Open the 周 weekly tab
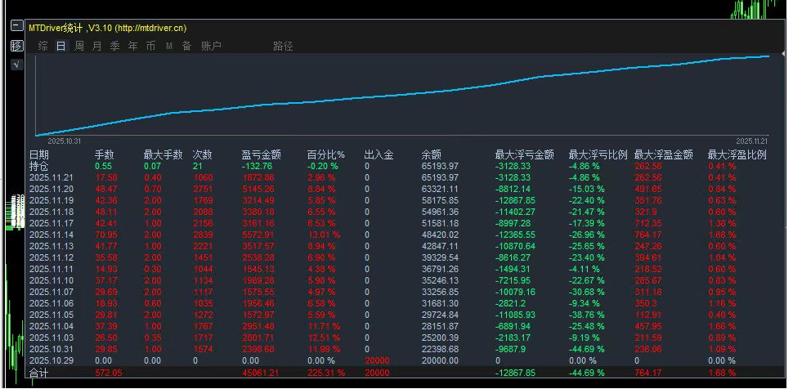Screen dimensions: 793x389 79,46
